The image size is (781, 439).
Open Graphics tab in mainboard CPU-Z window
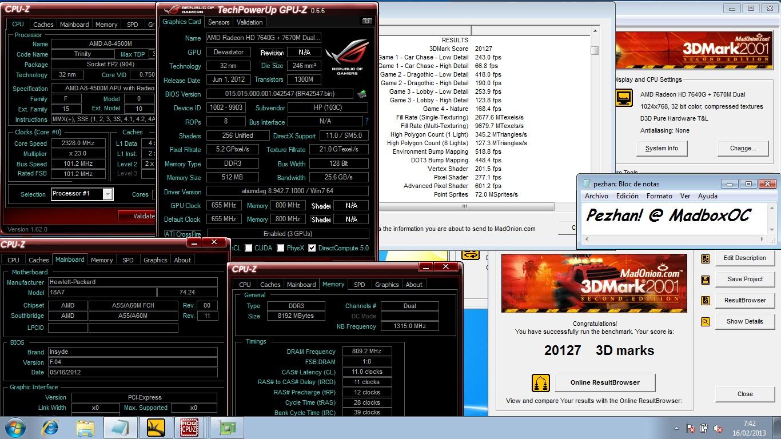point(155,260)
